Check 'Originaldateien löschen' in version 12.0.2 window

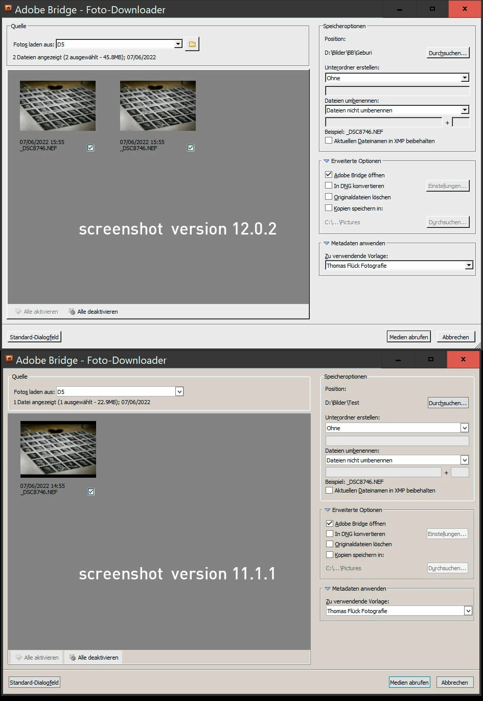click(x=329, y=197)
